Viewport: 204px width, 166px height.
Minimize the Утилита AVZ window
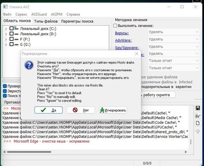pyautogui.click(x=169, y=7)
